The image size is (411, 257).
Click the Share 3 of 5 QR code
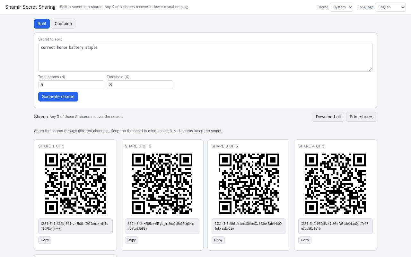click(249, 184)
